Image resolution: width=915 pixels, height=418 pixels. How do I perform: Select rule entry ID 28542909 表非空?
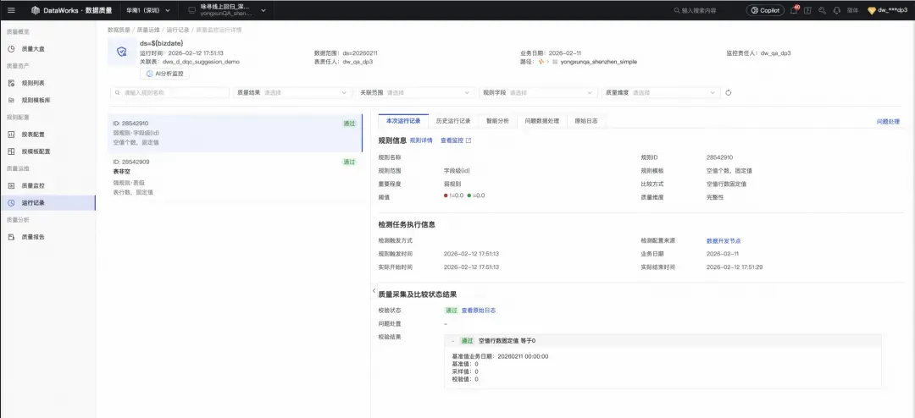coord(236,177)
